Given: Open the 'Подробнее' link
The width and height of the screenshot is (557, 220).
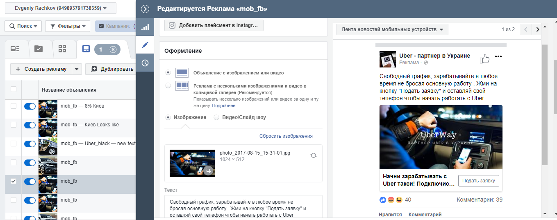Looking at the screenshot, I should pos(224,106).
